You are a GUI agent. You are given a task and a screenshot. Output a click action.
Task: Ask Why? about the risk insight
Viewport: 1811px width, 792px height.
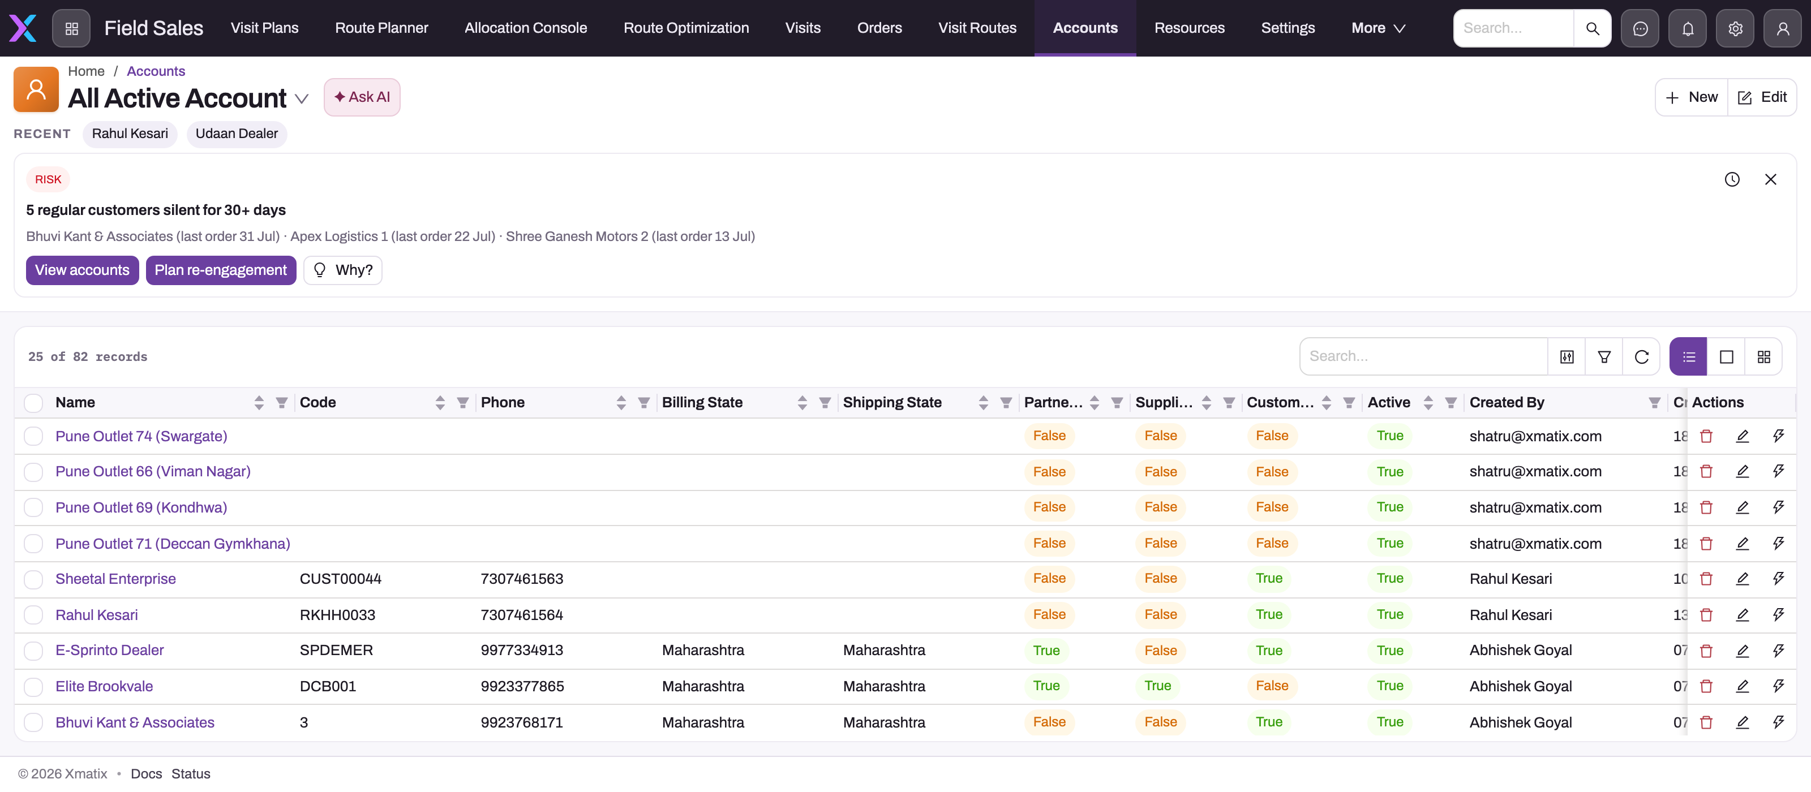click(342, 270)
